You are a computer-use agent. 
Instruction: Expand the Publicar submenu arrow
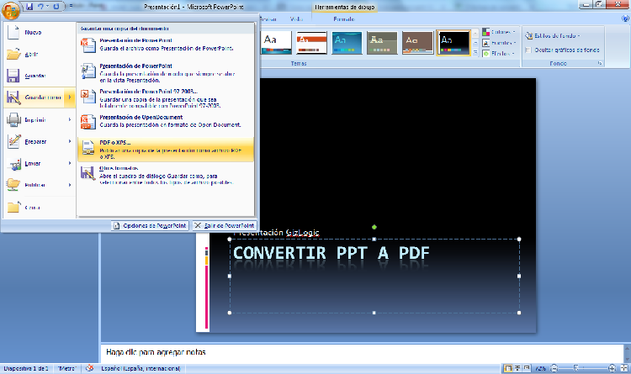pos(70,185)
